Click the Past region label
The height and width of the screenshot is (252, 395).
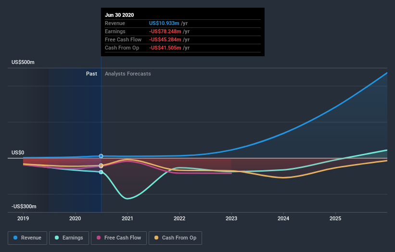pos(91,74)
